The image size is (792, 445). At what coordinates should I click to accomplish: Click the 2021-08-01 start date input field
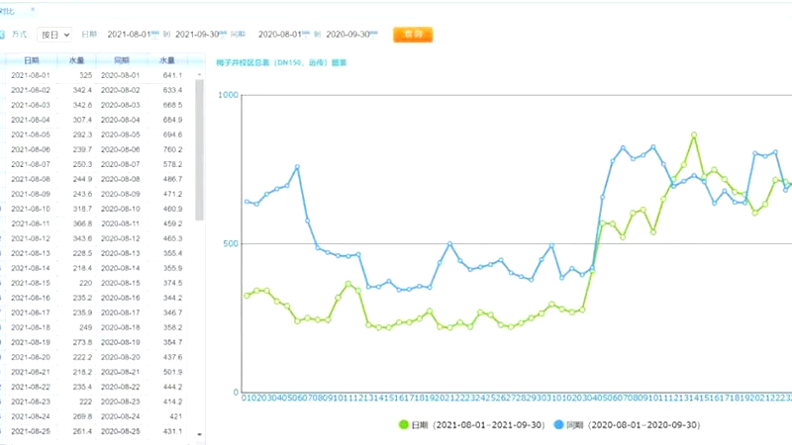point(130,35)
